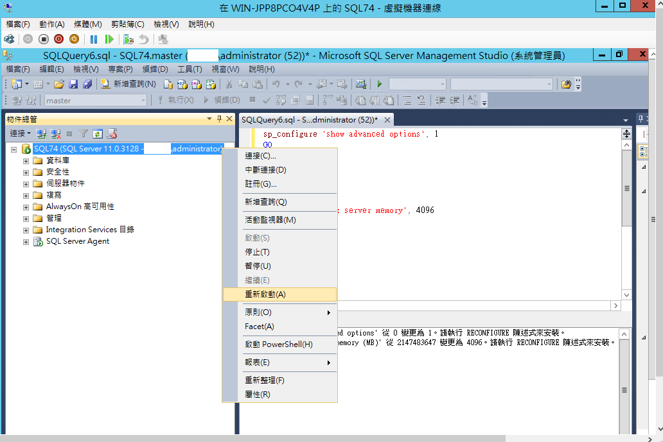Click the activity monitor chart icon in toolbar

[360, 85]
